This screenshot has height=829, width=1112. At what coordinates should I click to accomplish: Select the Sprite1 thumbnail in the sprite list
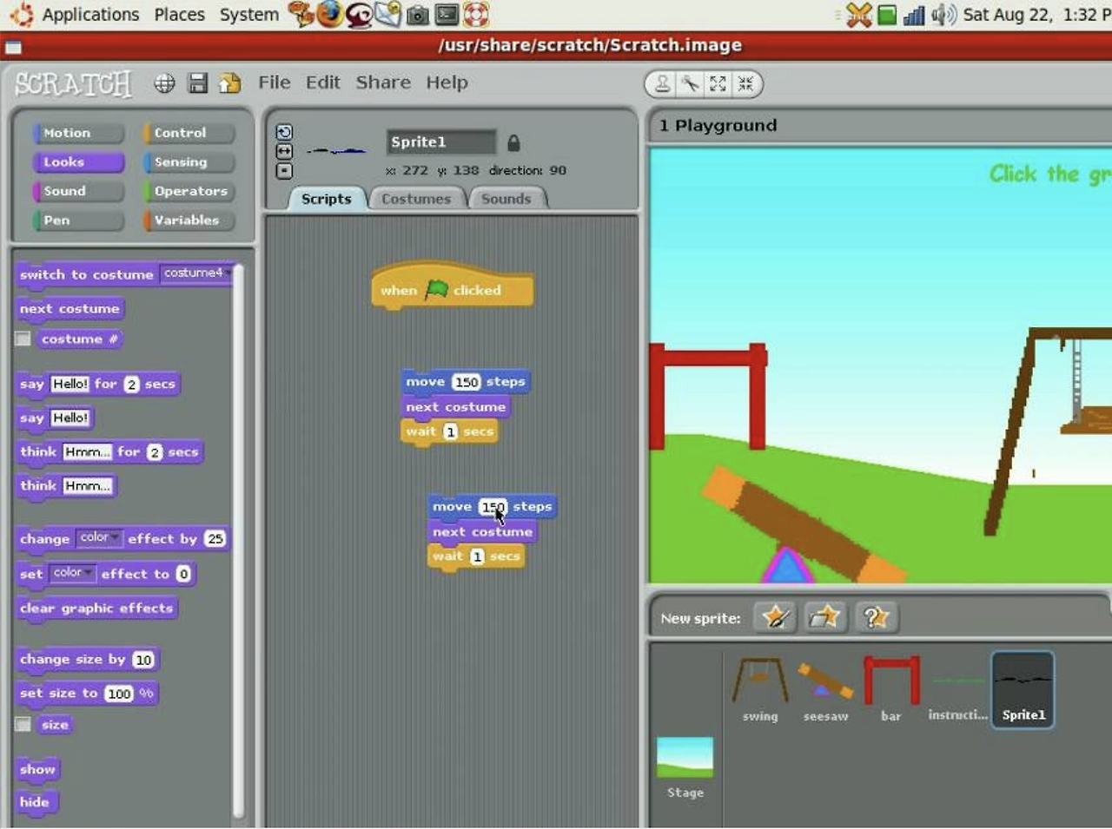(x=1023, y=689)
